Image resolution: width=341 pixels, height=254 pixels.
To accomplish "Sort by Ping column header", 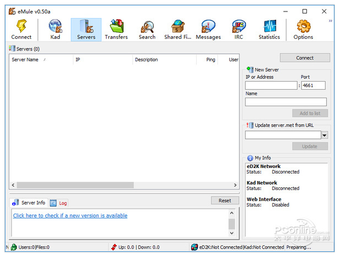I will click(207, 60).
